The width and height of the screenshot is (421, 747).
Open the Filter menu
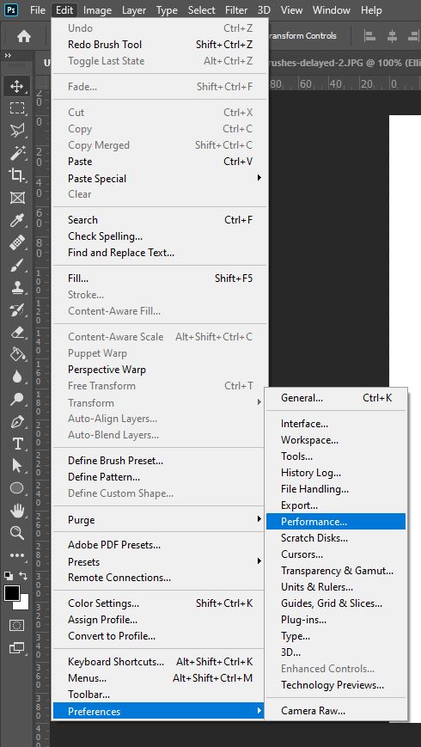point(236,10)
